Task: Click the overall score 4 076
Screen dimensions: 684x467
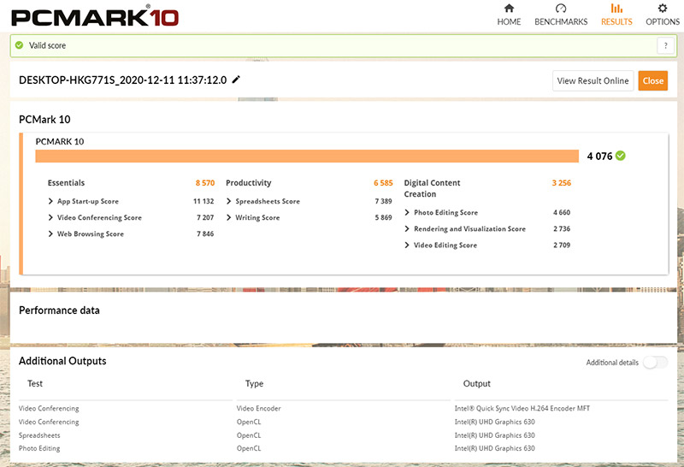Action: tap(600, 157)
